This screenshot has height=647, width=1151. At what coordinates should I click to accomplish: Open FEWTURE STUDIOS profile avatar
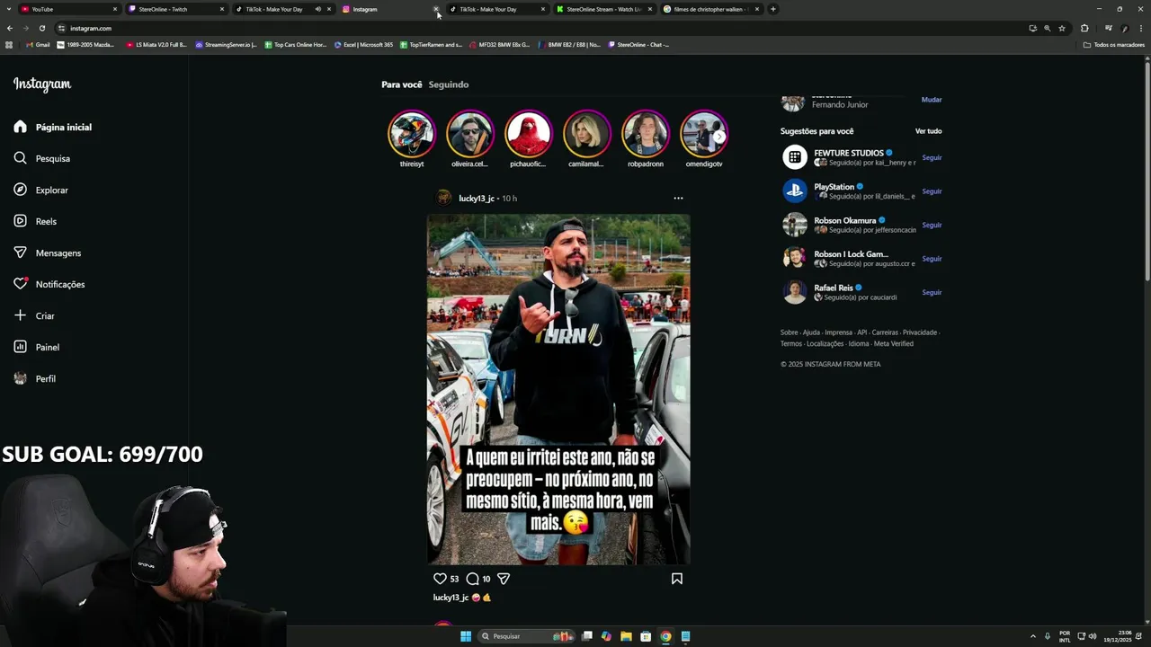[795, 157]
